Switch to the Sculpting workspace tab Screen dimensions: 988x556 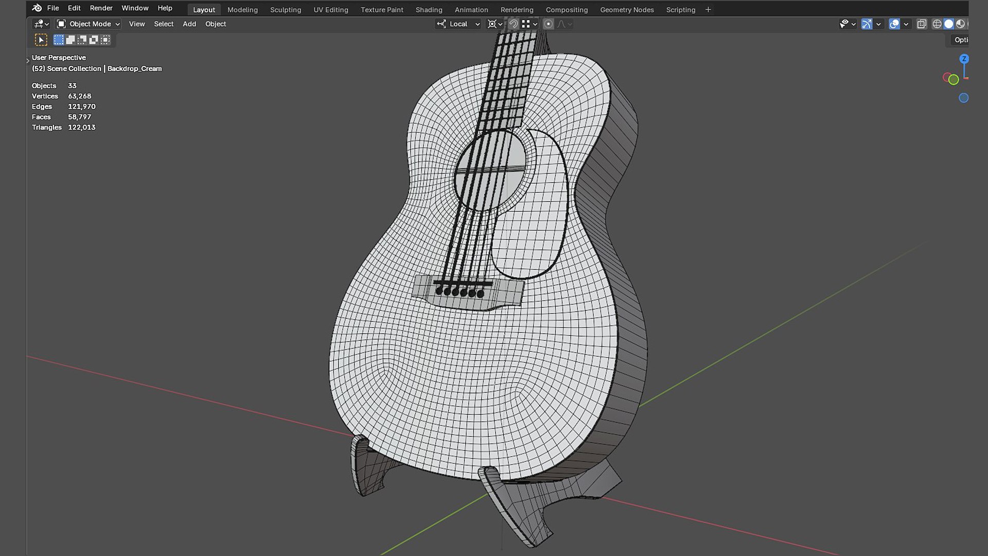(286, 10)
